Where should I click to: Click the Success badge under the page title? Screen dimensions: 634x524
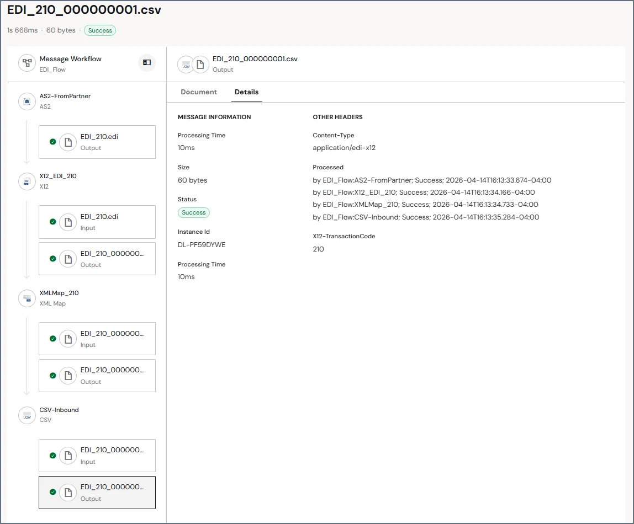pos(100,30)
